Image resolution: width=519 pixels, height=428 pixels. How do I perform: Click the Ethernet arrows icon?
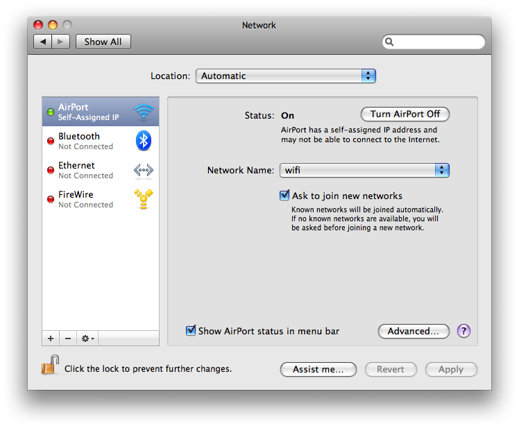[x=144, y=170]
